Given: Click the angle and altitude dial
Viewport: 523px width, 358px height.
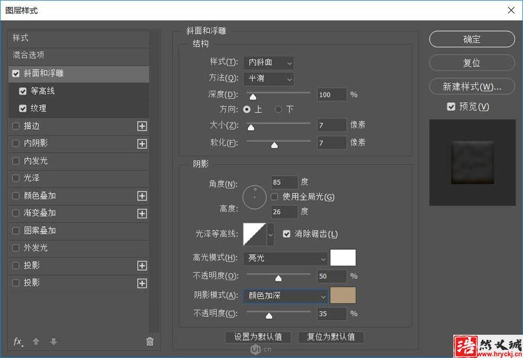Looking at the screenshot, I should [x=254, y=197].
